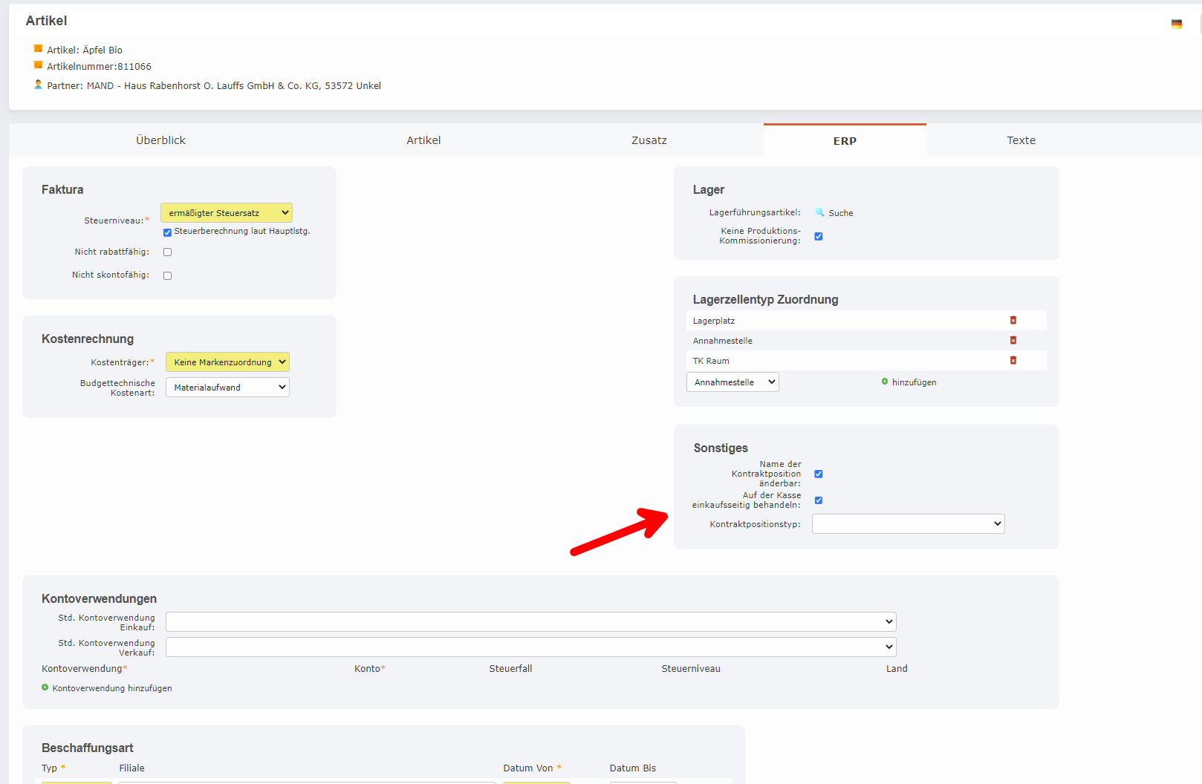Click the green Kontoverwendung hinzufügen plus icon
The height and width of the screenshot is (784, 1202).
pyautogui.click(x=45, y=687)
